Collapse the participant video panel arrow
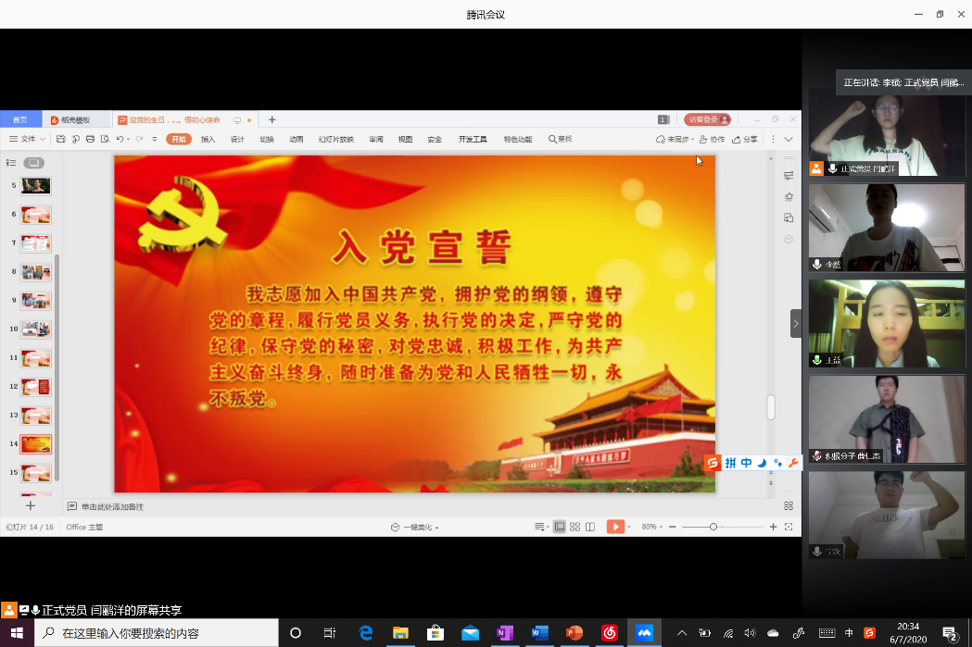 click(796, 324)
